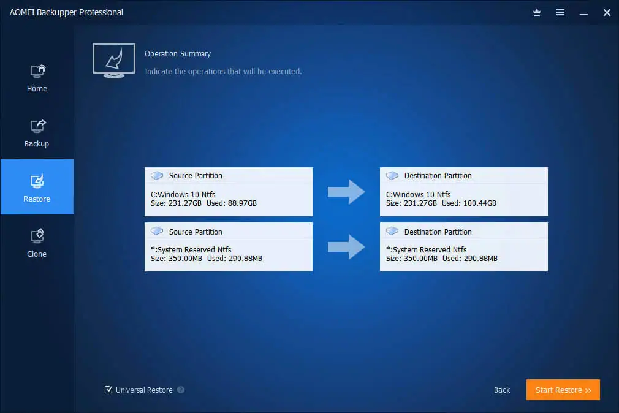Viewport: 619px width, 413px height.
Task: Click disk icon on first Source Partition
Action: (157, 175)
